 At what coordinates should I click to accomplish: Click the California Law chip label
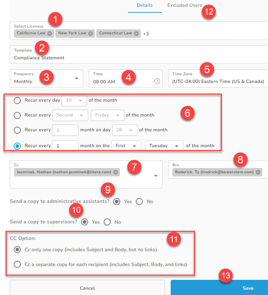point(31,33)
